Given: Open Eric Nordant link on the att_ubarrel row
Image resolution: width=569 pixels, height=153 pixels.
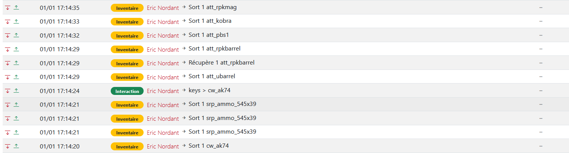Looking at the screenshot, I should (163, 77).
